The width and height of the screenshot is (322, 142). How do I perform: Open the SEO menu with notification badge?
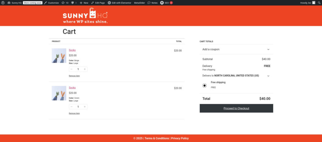click(166, 3)
